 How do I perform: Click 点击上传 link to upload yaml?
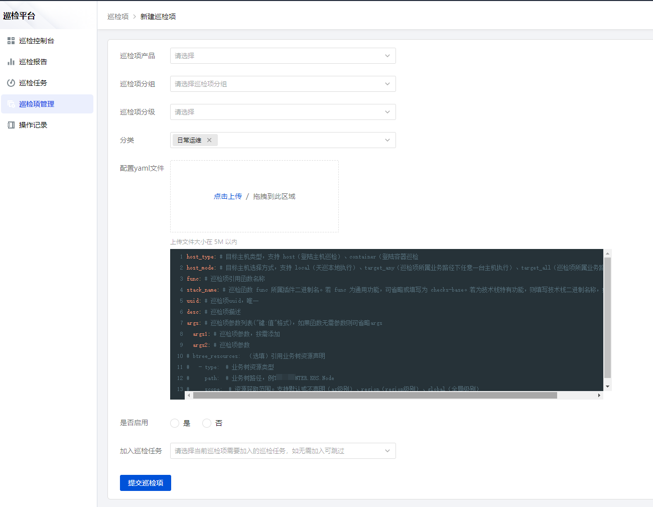tap(228, 196)
